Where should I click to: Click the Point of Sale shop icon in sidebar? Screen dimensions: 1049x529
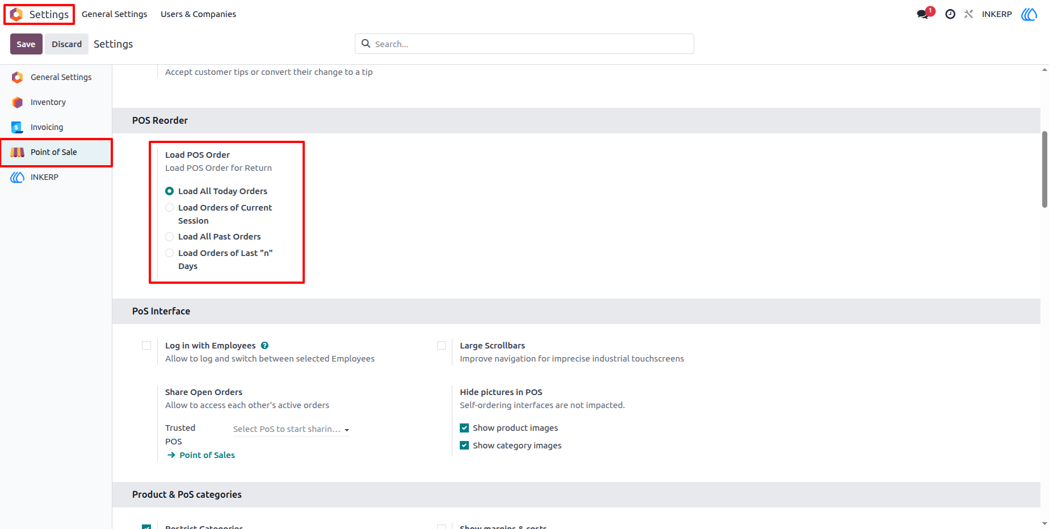(x=18, y=152)
